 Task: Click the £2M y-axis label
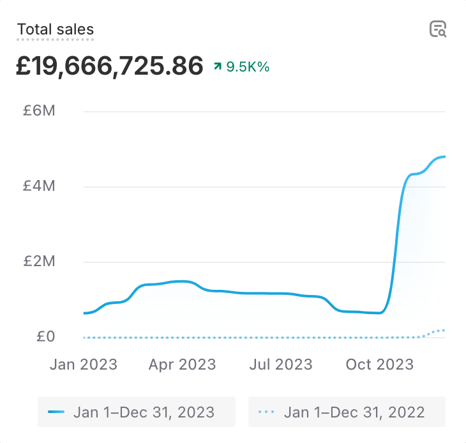39,261
